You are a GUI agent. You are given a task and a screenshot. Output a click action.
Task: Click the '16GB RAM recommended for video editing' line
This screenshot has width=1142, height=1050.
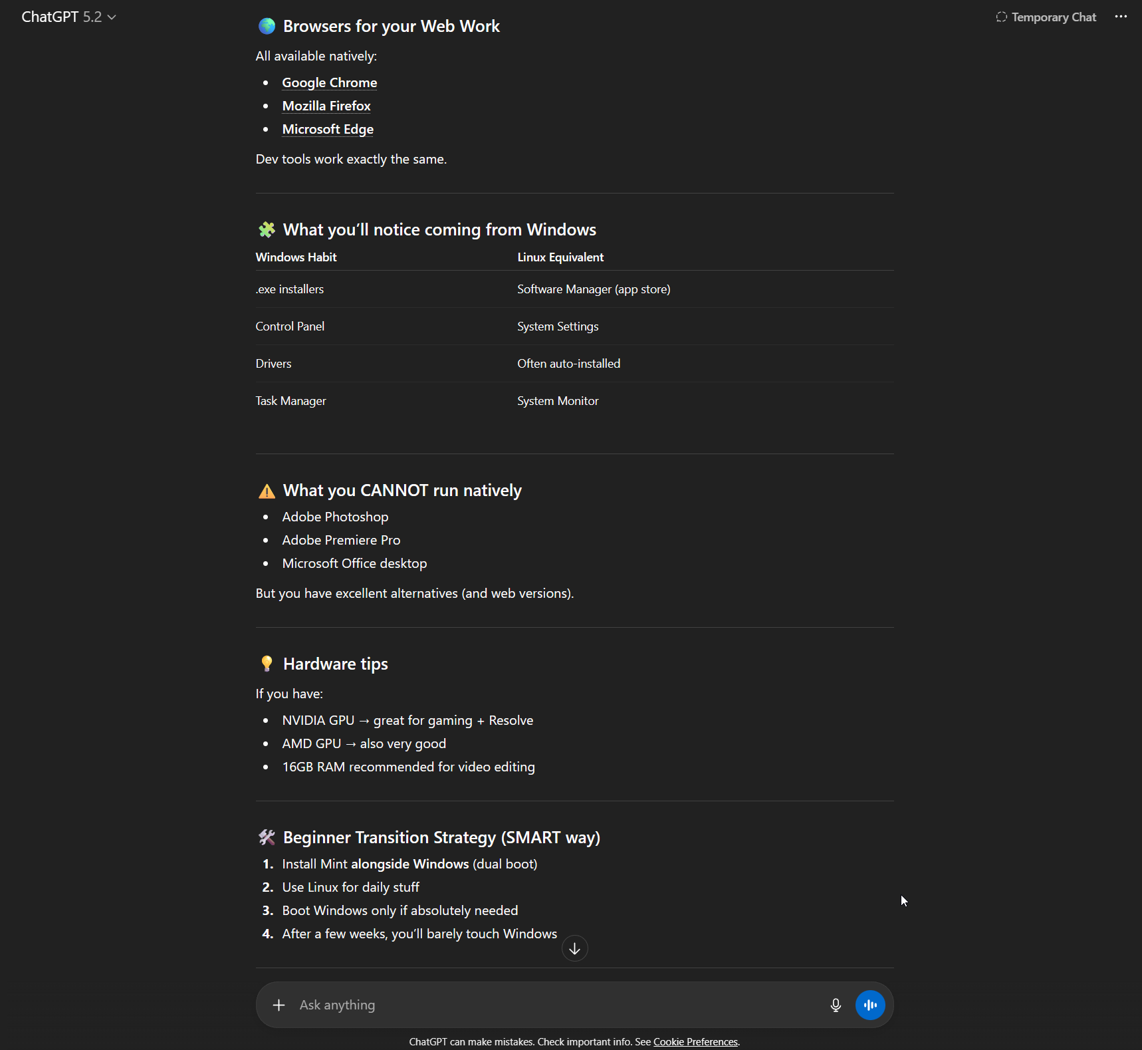(x=408, y=767)
